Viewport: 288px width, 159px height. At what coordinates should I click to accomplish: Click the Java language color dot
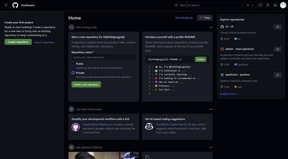(236, 87)
